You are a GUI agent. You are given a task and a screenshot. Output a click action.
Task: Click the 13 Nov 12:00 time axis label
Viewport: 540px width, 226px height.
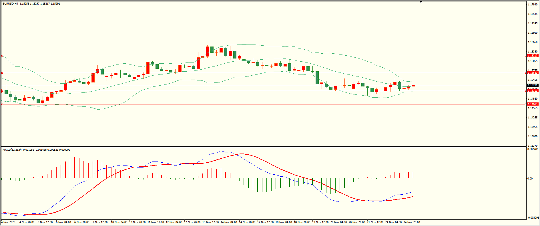click(x=210, y=222)
